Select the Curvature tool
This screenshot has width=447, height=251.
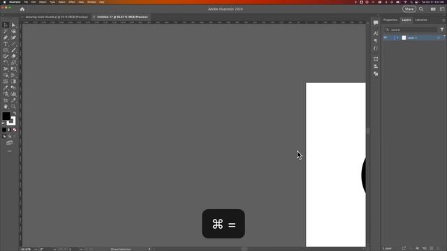click(x=13, y=38)
